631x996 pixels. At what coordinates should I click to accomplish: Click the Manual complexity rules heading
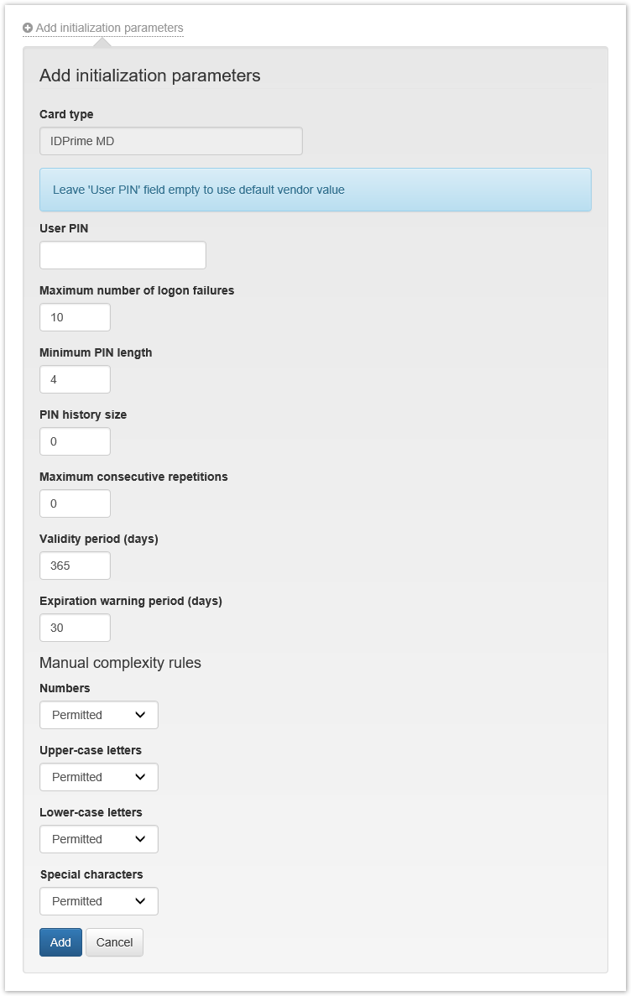tap(120, 663)
